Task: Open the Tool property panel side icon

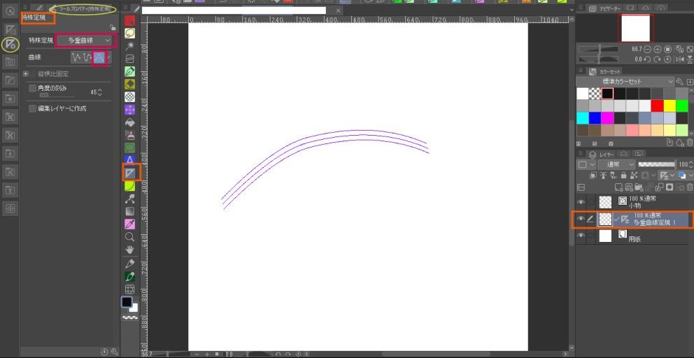Action: tap(9, 44)
